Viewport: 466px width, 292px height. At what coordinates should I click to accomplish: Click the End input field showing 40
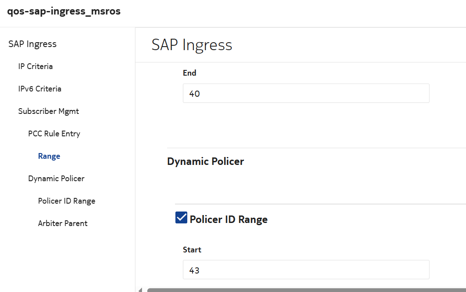pos(306,93)
